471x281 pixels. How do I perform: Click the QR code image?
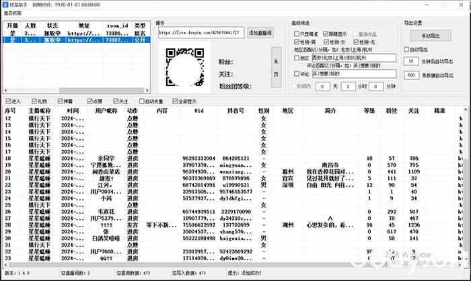click(185, 67)
